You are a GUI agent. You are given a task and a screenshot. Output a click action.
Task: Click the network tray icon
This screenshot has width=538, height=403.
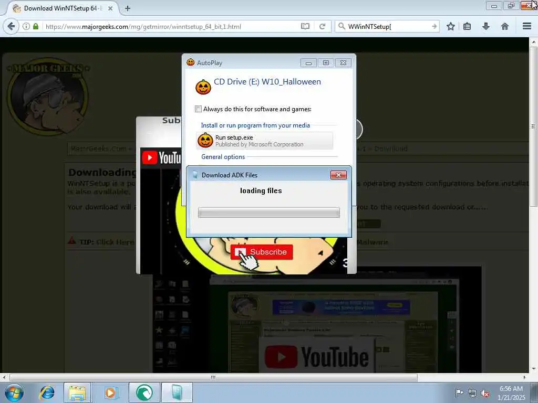(x=472, y=394)
